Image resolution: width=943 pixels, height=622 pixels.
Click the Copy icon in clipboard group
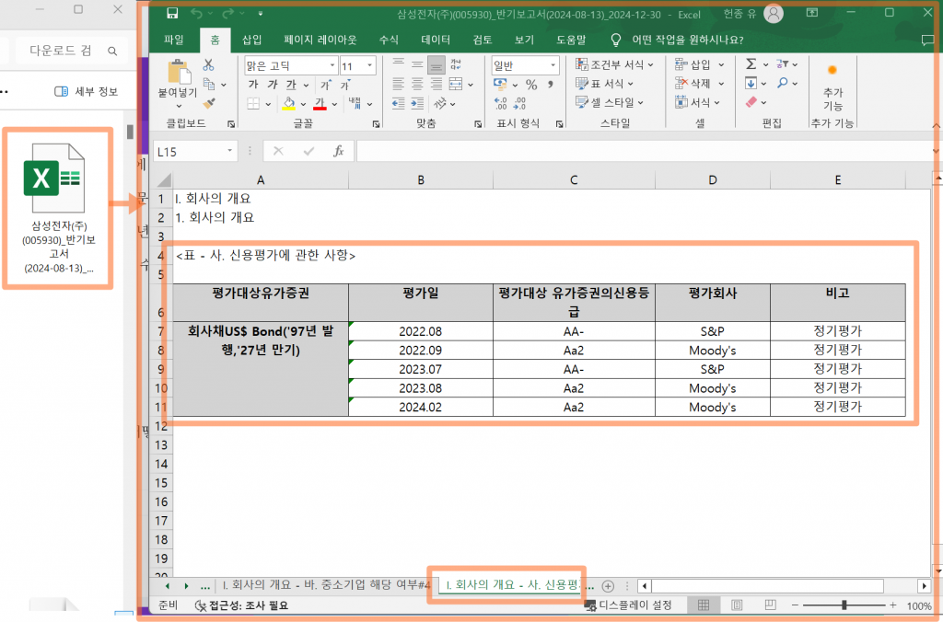click(x=209, y=84)
